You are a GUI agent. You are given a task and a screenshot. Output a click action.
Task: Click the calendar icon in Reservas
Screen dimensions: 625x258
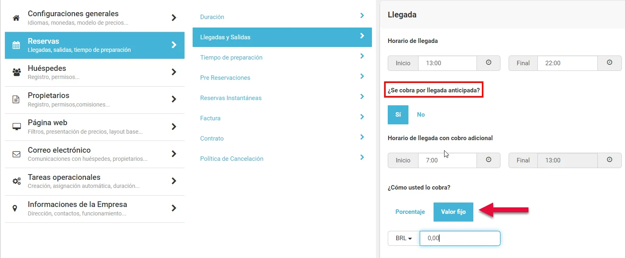(x=16, y=45)
